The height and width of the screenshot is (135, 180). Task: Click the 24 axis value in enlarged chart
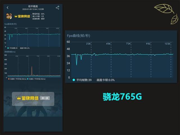(x=68, y=63)
